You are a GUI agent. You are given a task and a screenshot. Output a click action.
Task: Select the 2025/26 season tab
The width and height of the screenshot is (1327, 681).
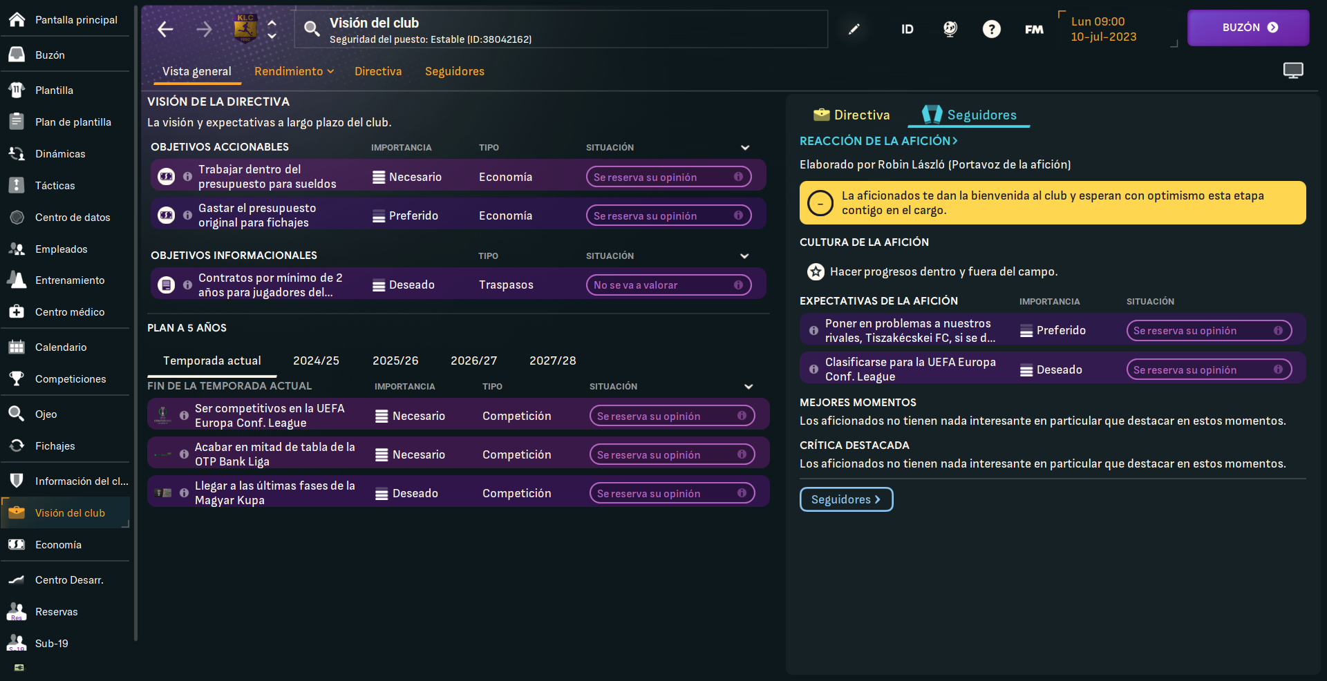coord(395,361)
